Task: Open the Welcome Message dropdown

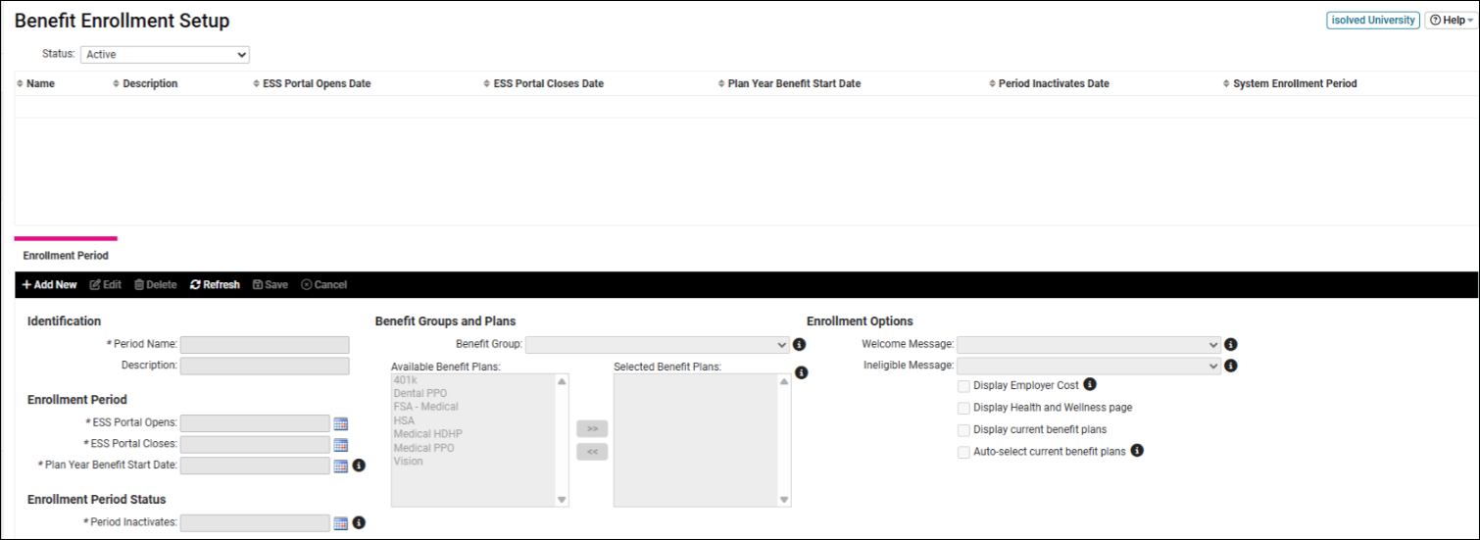Action: [1089, 345]
